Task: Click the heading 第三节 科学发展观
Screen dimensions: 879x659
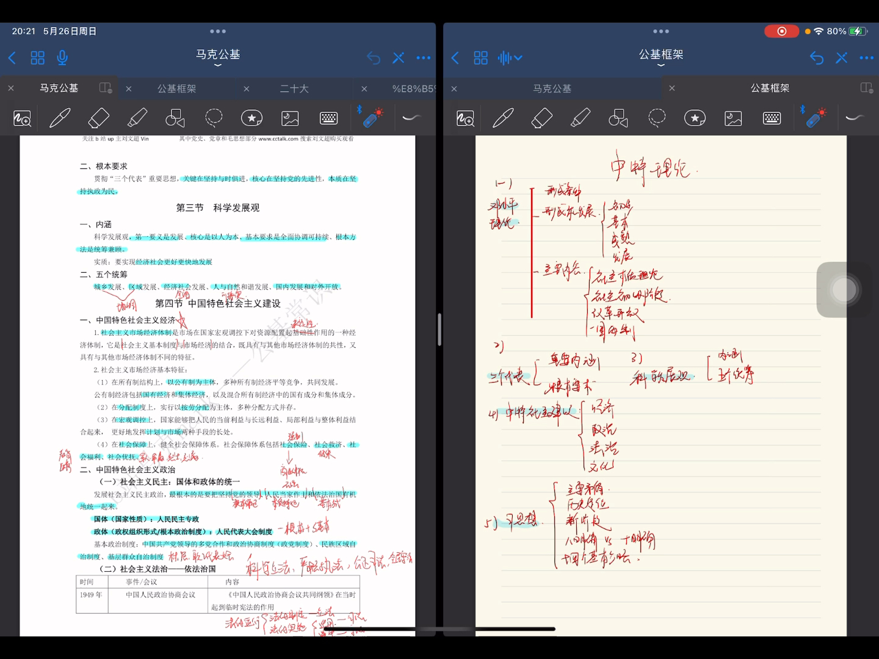Action: (x=218, y=208)
